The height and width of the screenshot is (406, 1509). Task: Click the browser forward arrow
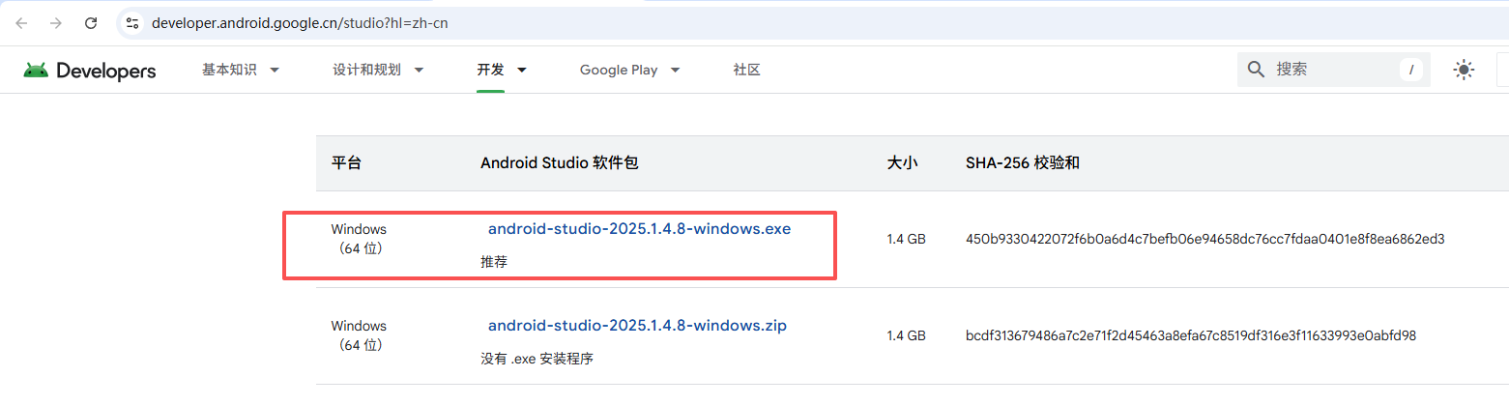click(56, 22)
